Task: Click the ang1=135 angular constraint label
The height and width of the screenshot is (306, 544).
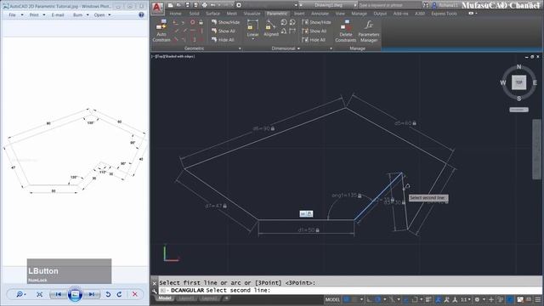Action: 347,195
